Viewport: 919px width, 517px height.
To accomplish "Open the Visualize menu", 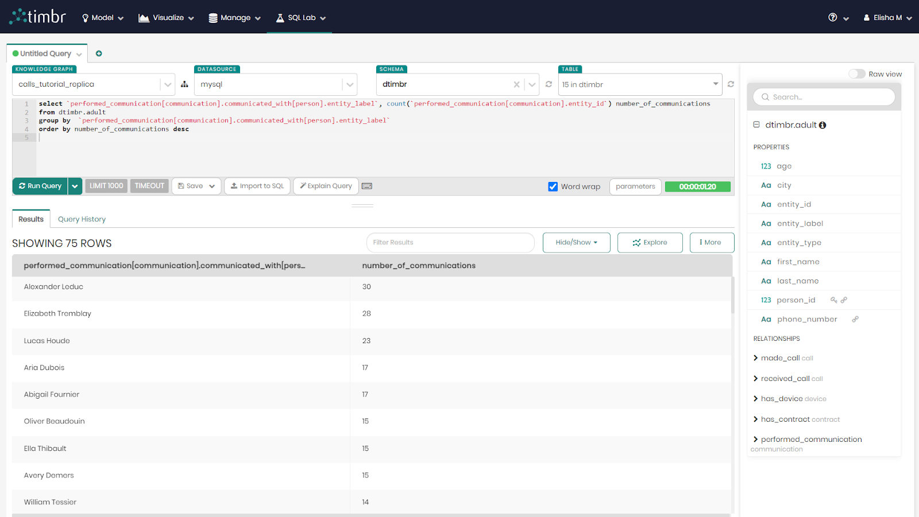I will pyautogui.click(x=166, y=18).
